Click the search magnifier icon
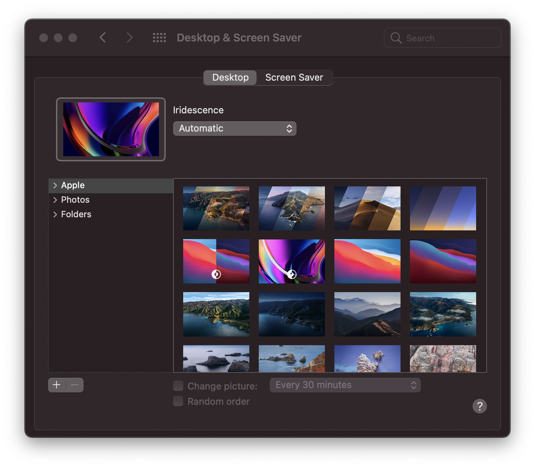 pyautogui.click(x=396, y=38)
